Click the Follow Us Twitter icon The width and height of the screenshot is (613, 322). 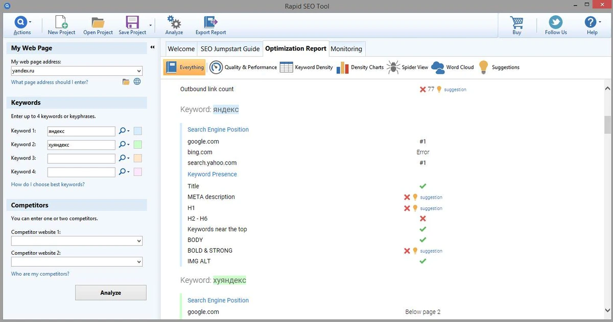[556, 22]
